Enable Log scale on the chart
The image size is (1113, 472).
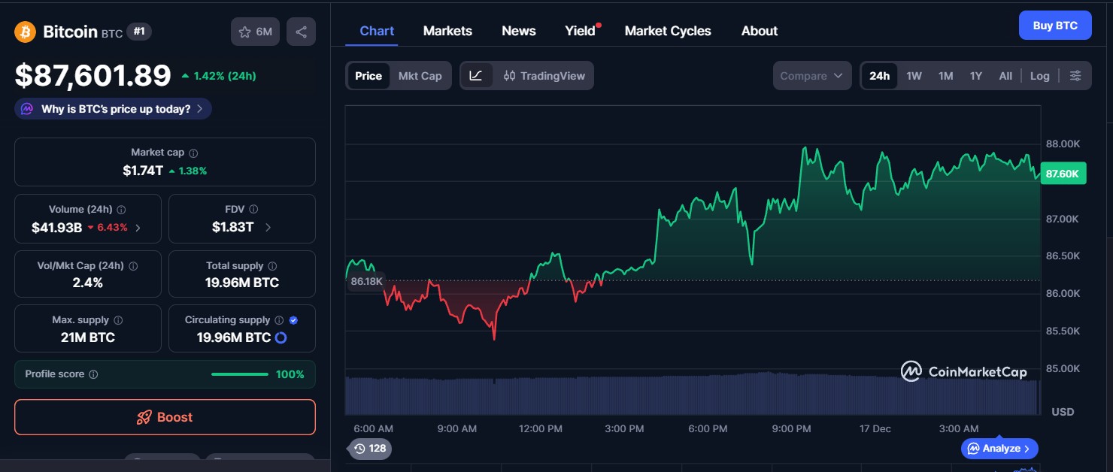point(1040,75)
